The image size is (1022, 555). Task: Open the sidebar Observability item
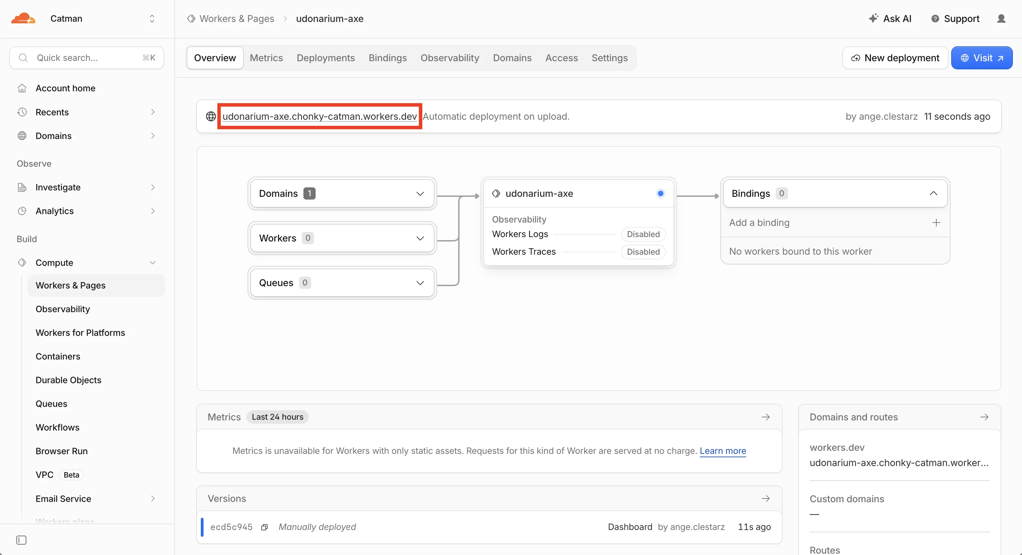[x=63, y=309]
